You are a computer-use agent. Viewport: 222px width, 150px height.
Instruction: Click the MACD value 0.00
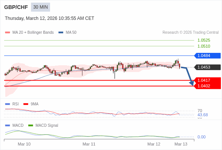click(201, 137)
